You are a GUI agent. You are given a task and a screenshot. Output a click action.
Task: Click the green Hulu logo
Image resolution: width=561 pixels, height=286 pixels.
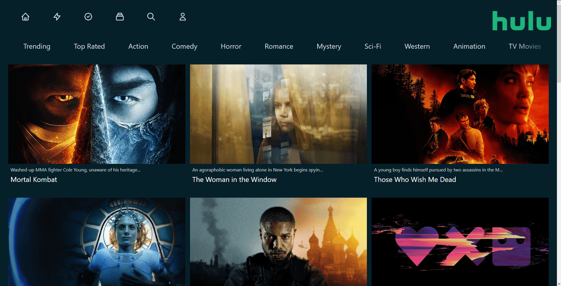click(522, 21)
